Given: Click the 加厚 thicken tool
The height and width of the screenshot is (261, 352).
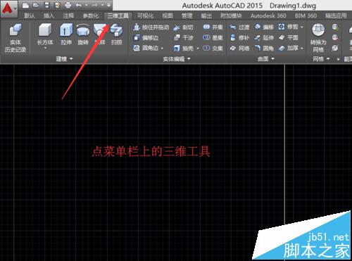Looking at the screenshot, I should (288, 49).
